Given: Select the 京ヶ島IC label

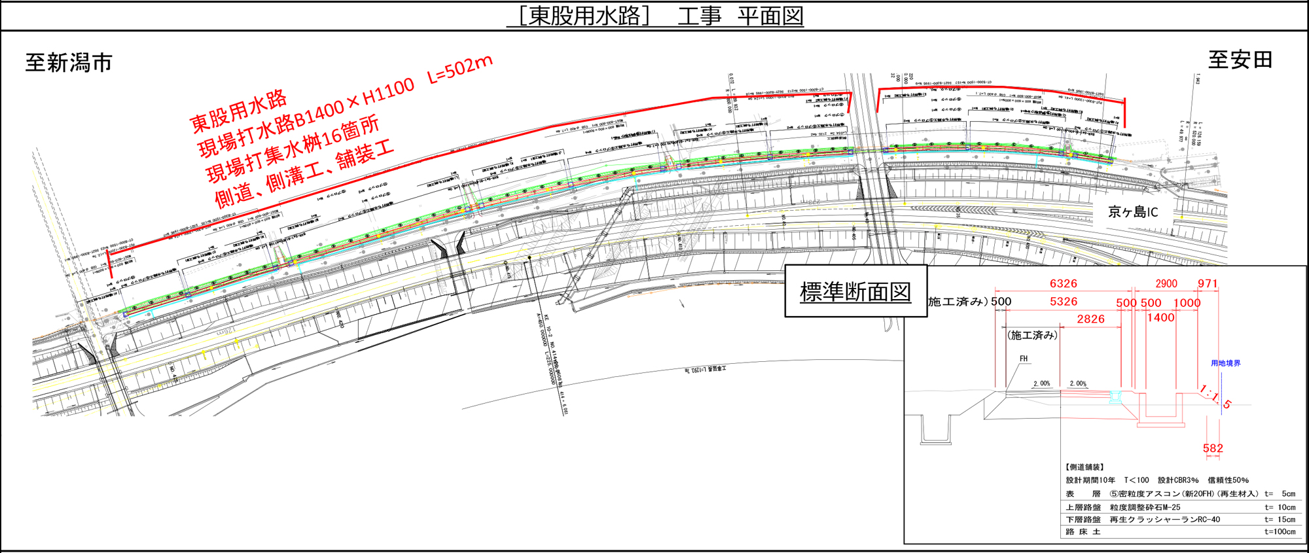Looking at the screenshot, I should tap(1133, 212).
